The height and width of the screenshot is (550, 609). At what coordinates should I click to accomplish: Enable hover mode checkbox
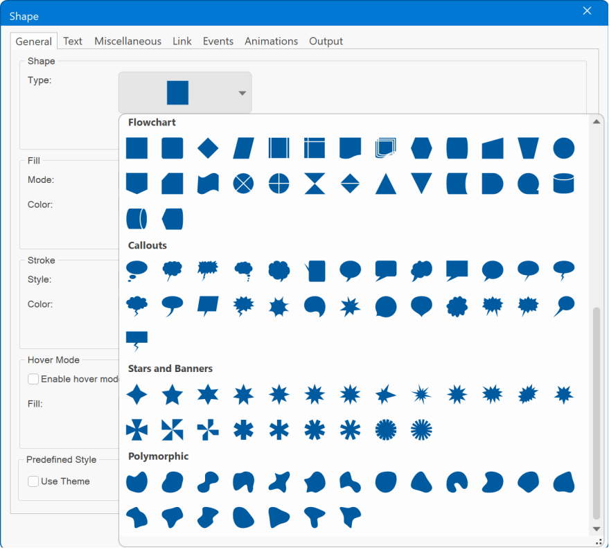[33, 379]
